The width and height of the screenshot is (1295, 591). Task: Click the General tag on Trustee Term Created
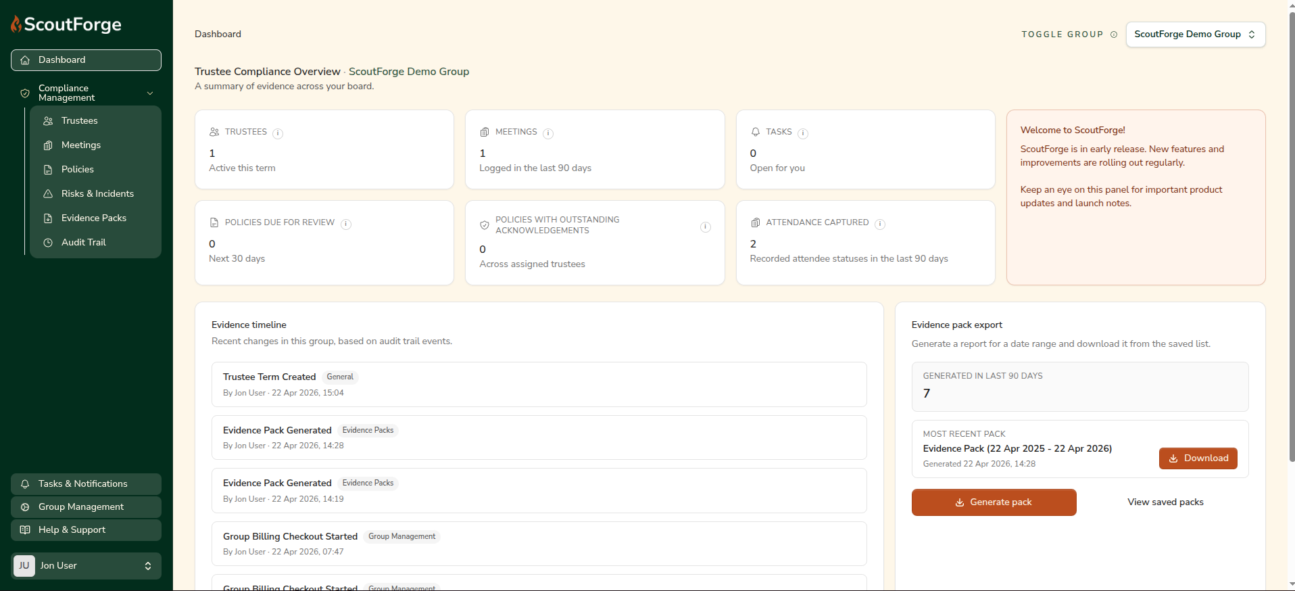click(x=340, y=377)
